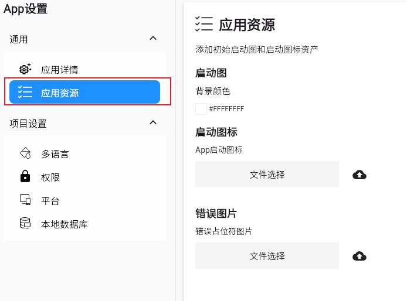
Task: Click the 平台 devices icon
Action: [25, 200]
